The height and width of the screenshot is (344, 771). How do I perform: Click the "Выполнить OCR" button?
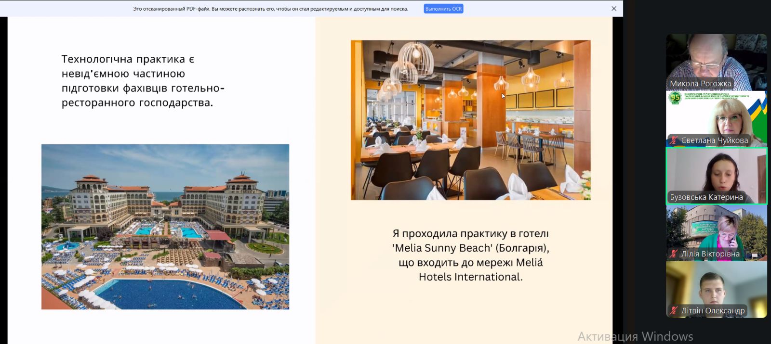point(443,9)
